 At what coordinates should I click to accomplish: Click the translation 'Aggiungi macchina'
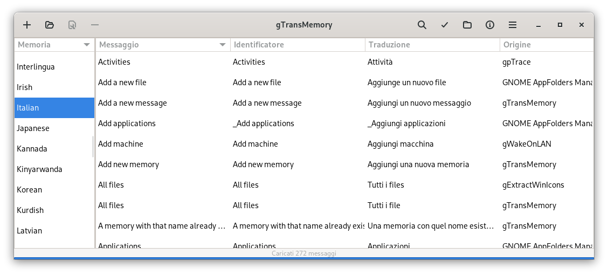click(x=400, y=144)
